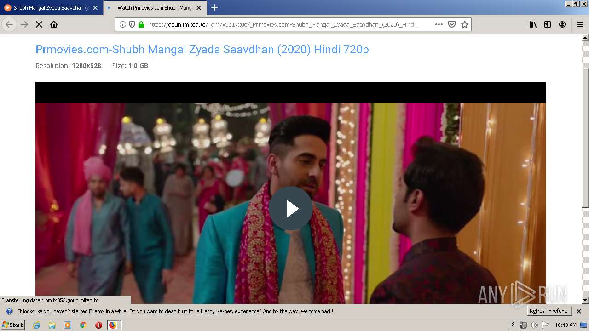View secure connection padlock details
Image resolution: width=589 pixels, height=331 pixels.
click(141, 24)
